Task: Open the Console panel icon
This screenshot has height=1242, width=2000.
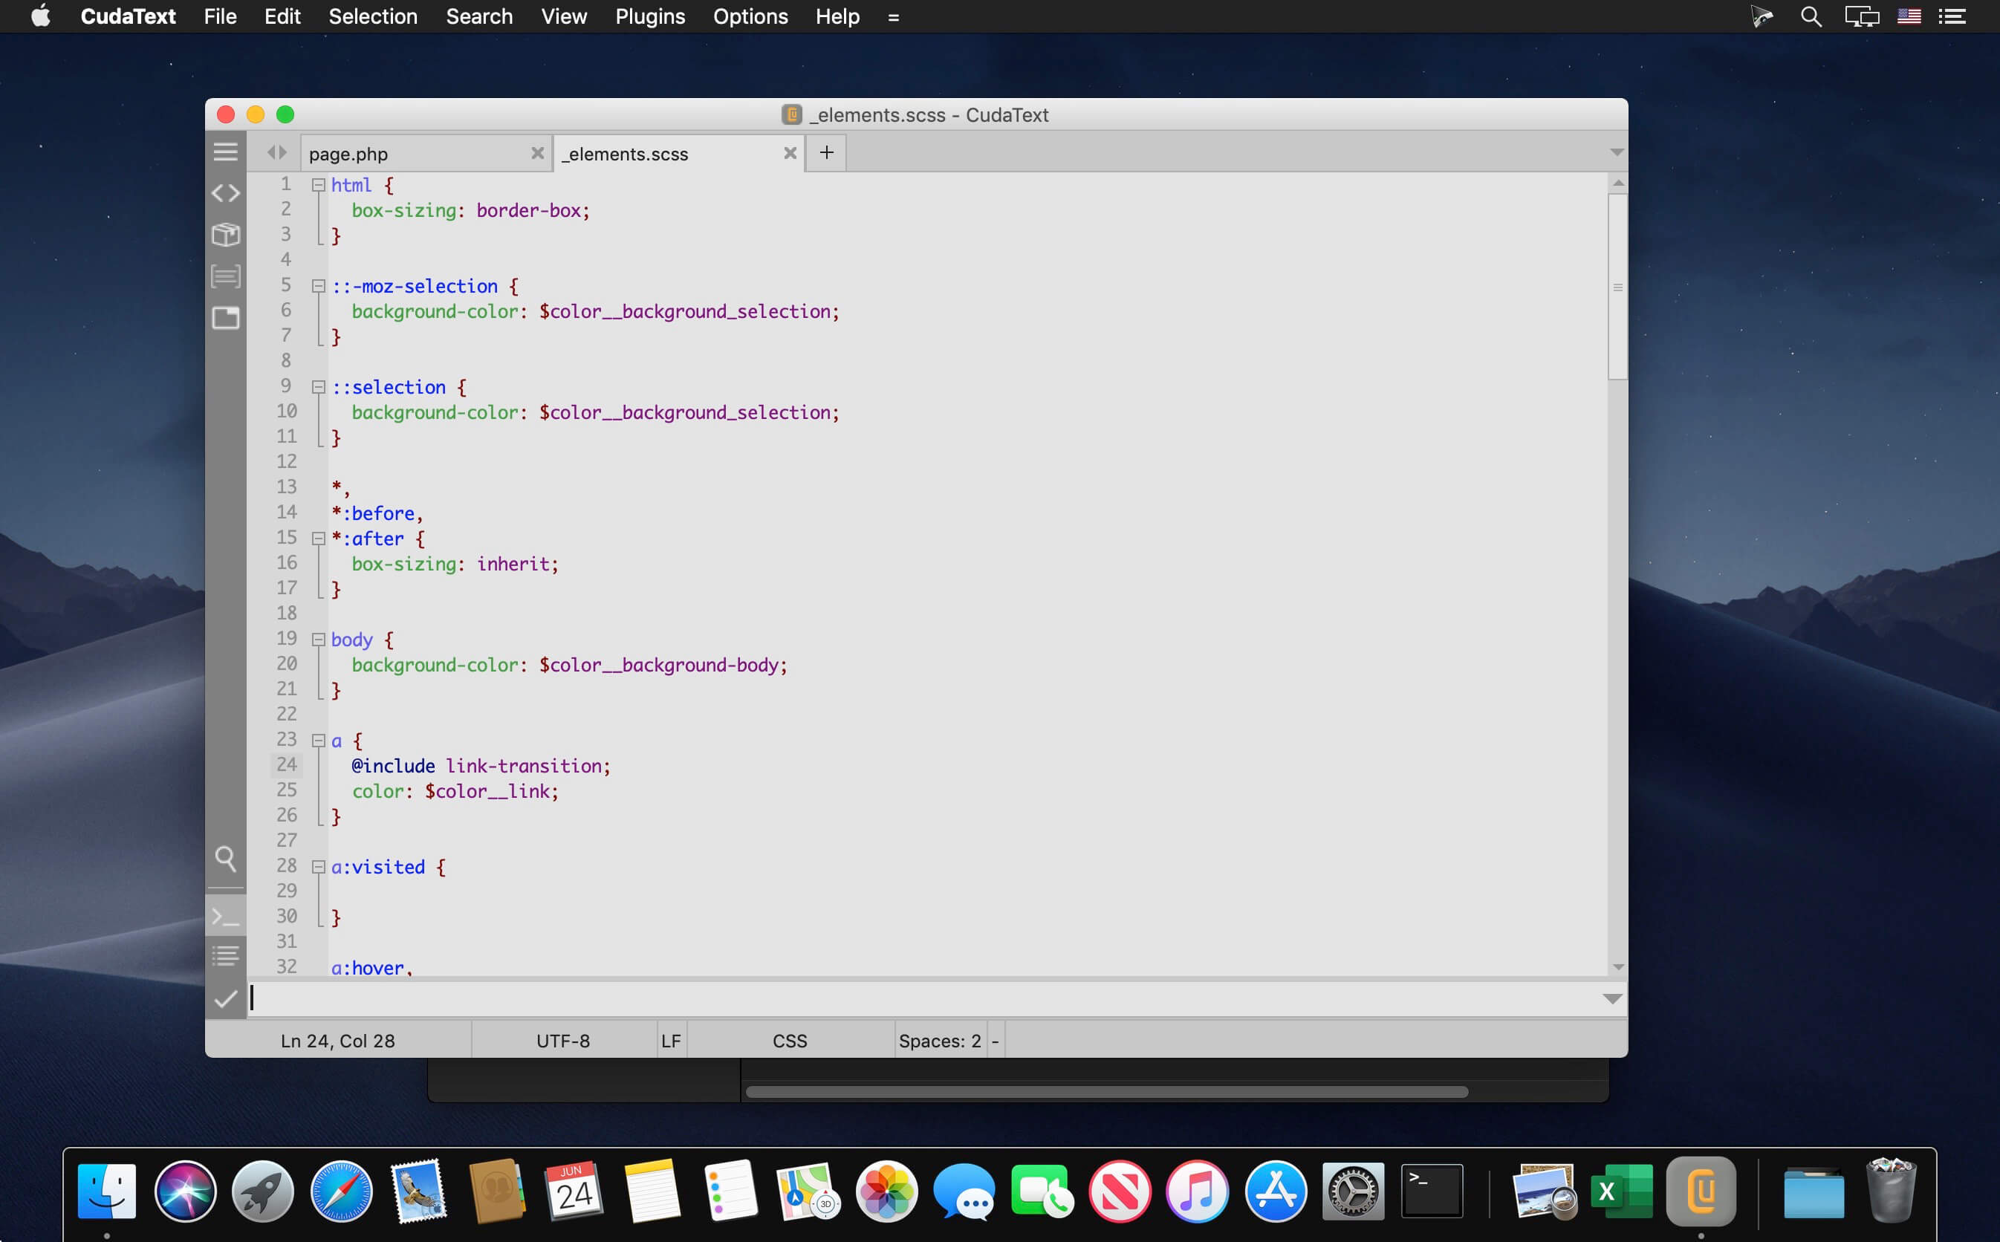Action: [225, 916]
